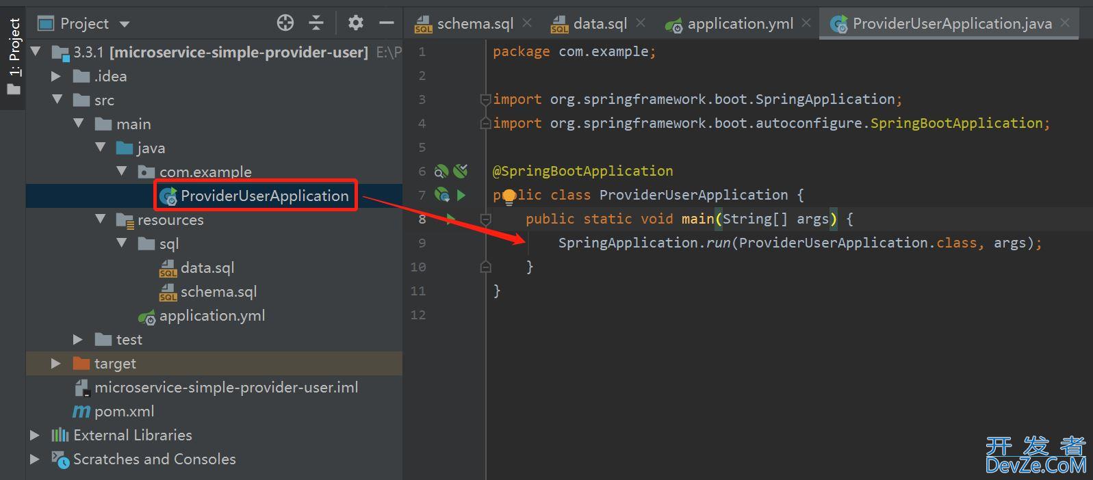Screen dimensions: 1093x480
Task: Click the fold end marker on line 10
Action: [485, 267]
